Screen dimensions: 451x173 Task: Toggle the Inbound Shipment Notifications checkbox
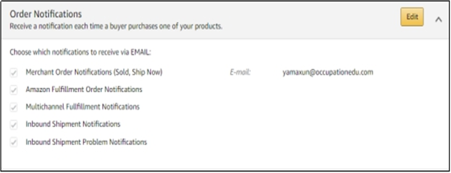click(x=14, y=125)
